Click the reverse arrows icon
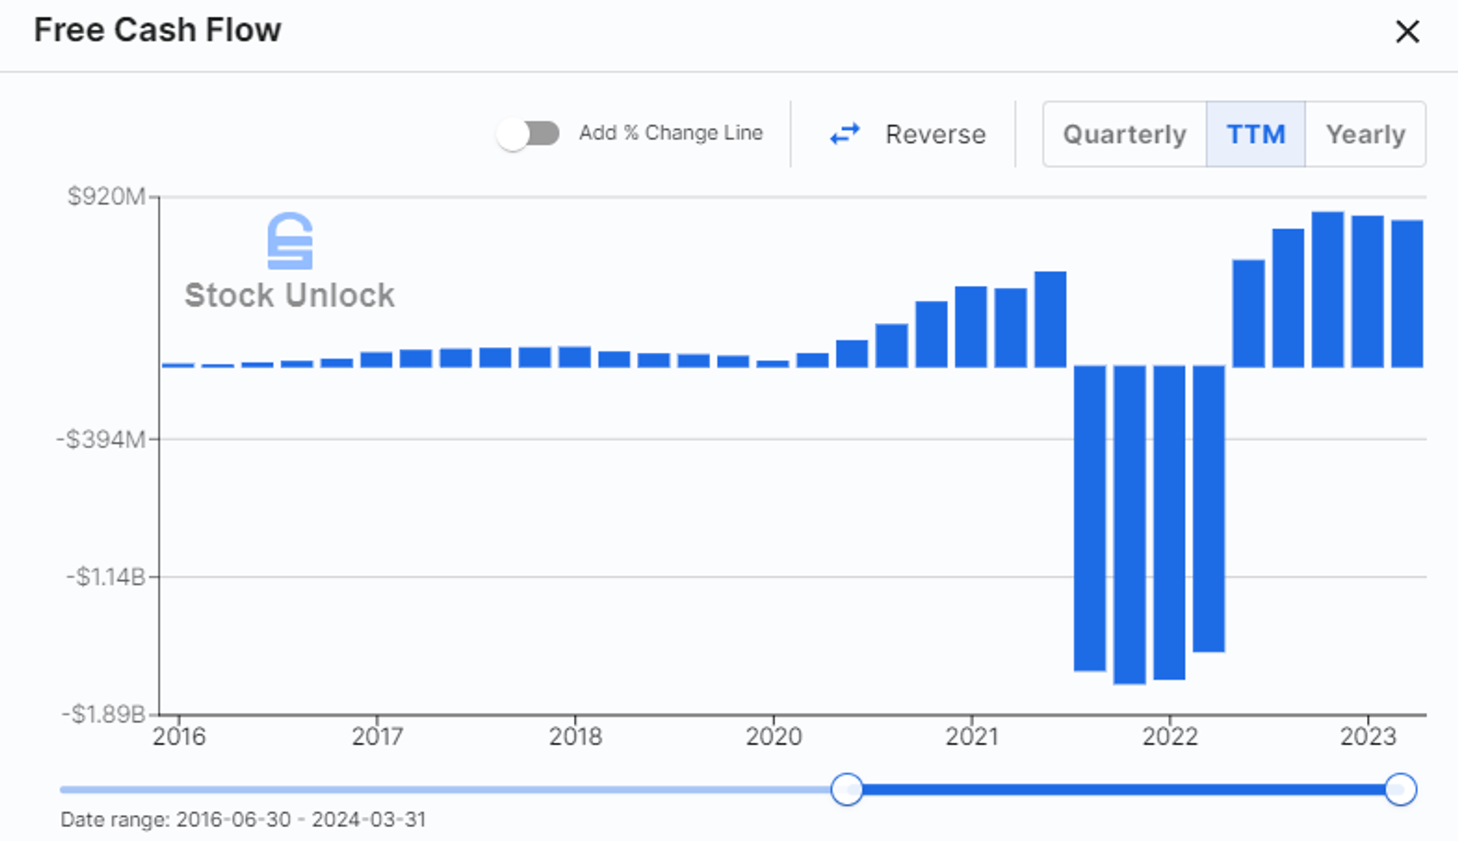Image resolution: width=1458 pixels, height=841 pixels. (x=845, y=134)
